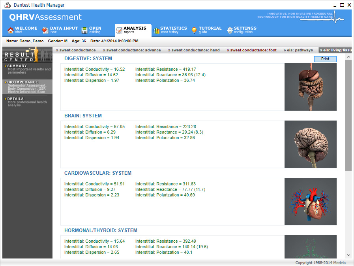
Task: Select the ANALYSIS reports tab
Action: point(133,30)
